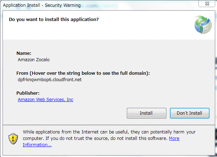Click the word cloudfront in the domain

63,80
